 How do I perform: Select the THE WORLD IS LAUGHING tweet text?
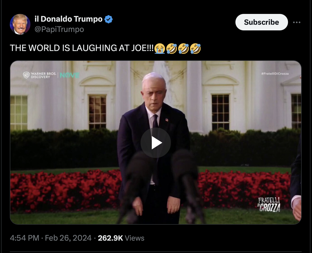point(82,48)
